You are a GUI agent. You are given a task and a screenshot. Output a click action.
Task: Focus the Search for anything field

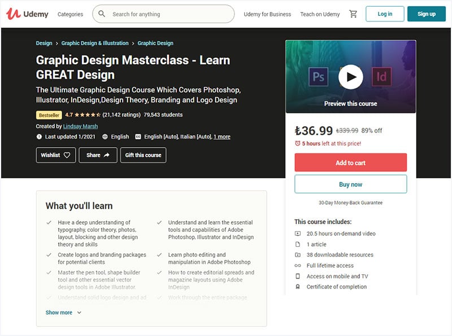tap(163, 14)
